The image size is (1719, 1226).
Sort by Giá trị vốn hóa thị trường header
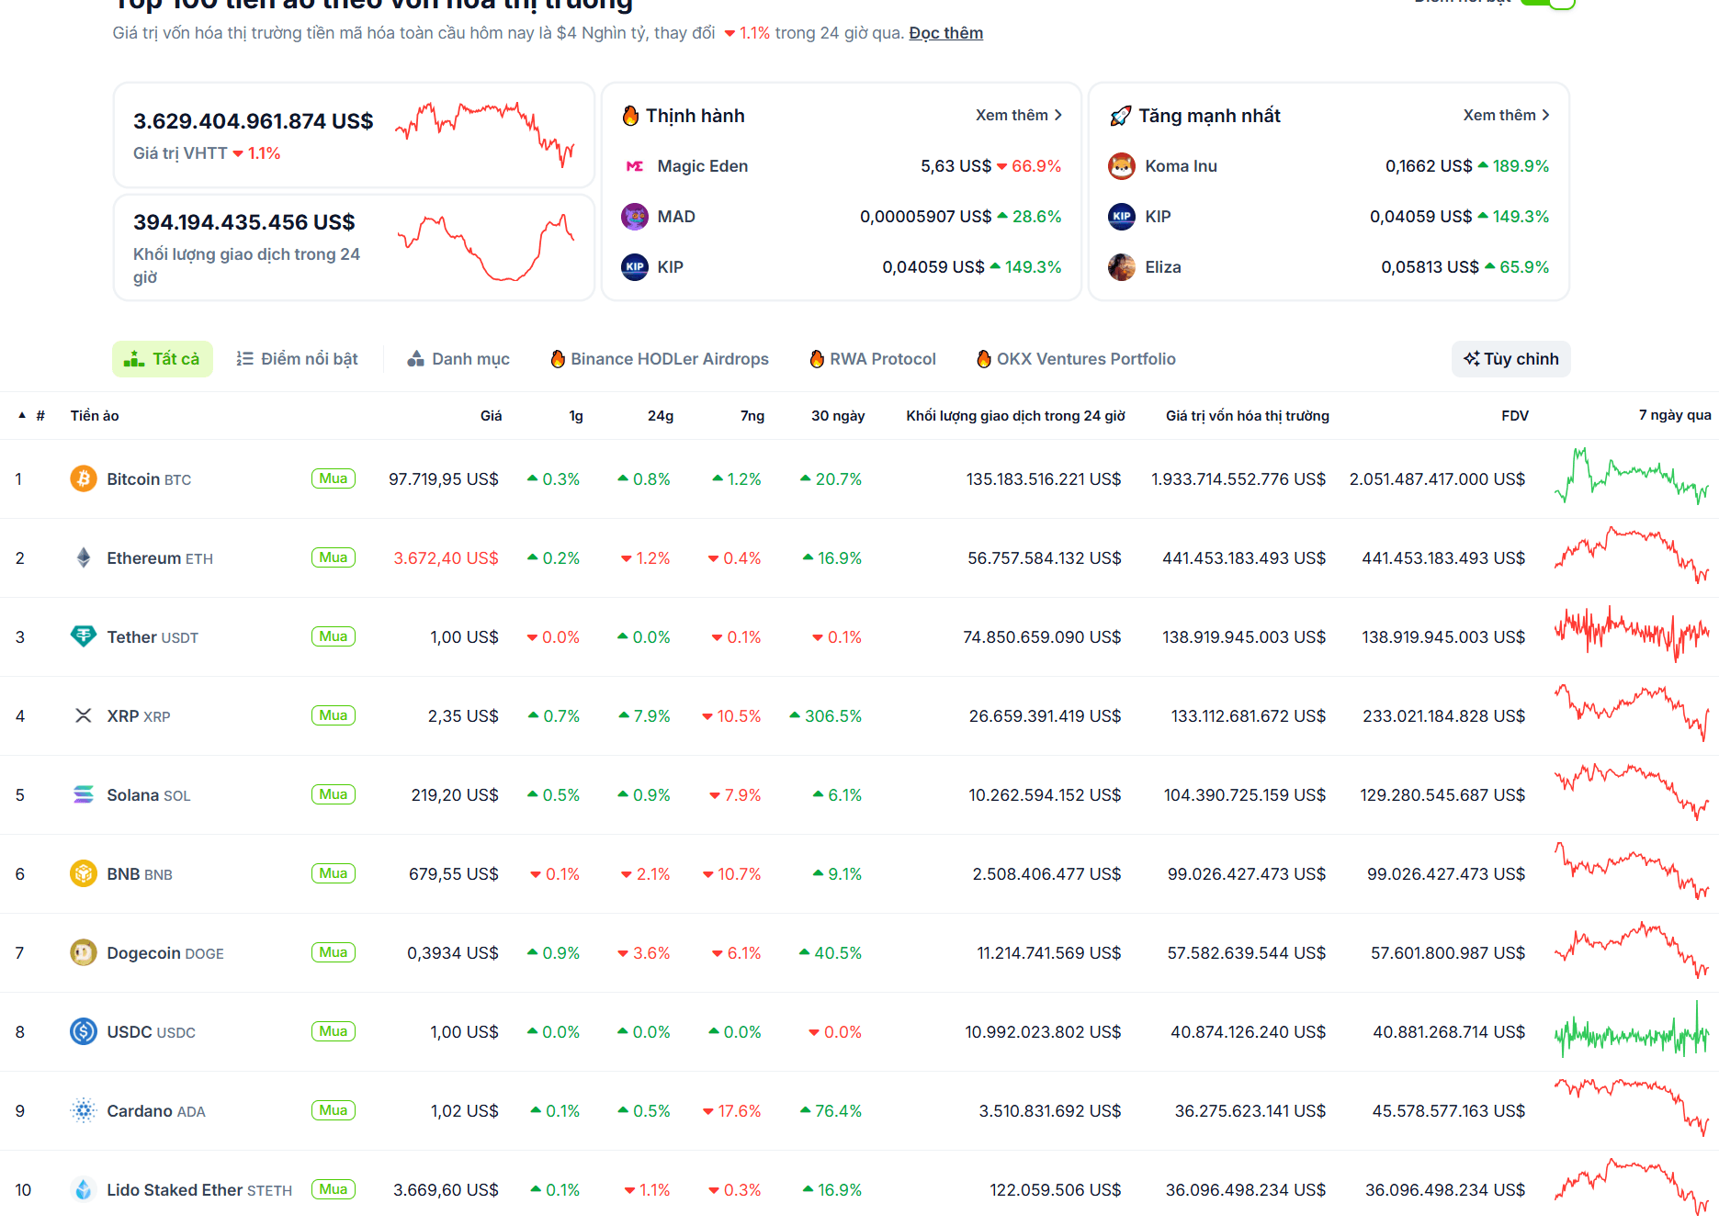1247,416
